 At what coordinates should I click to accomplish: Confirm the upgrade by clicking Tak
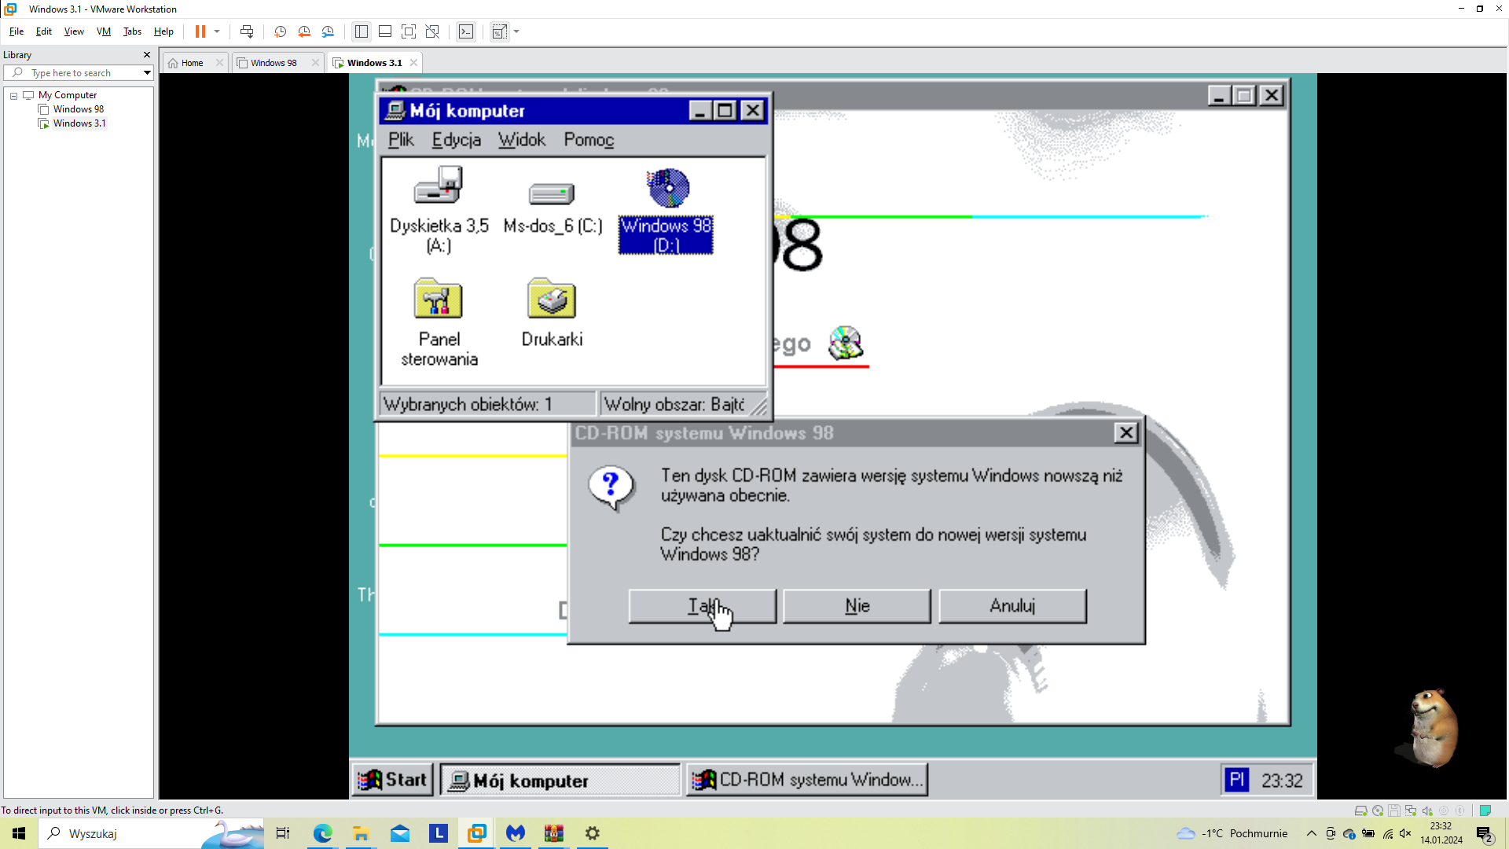(x=702, y=605)
